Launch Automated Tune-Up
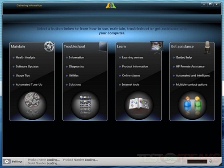Image resolution: width=224 pixels, height=168 pixels. pyautogui.click(x=29, y=84)
